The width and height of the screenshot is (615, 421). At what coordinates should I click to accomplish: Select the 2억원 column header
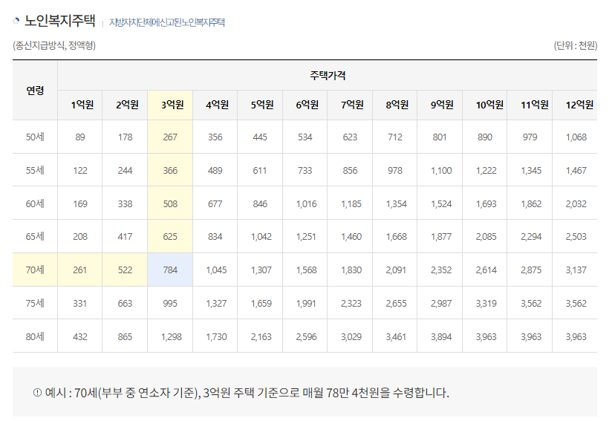pyautogui.click(x=125, y=105)
